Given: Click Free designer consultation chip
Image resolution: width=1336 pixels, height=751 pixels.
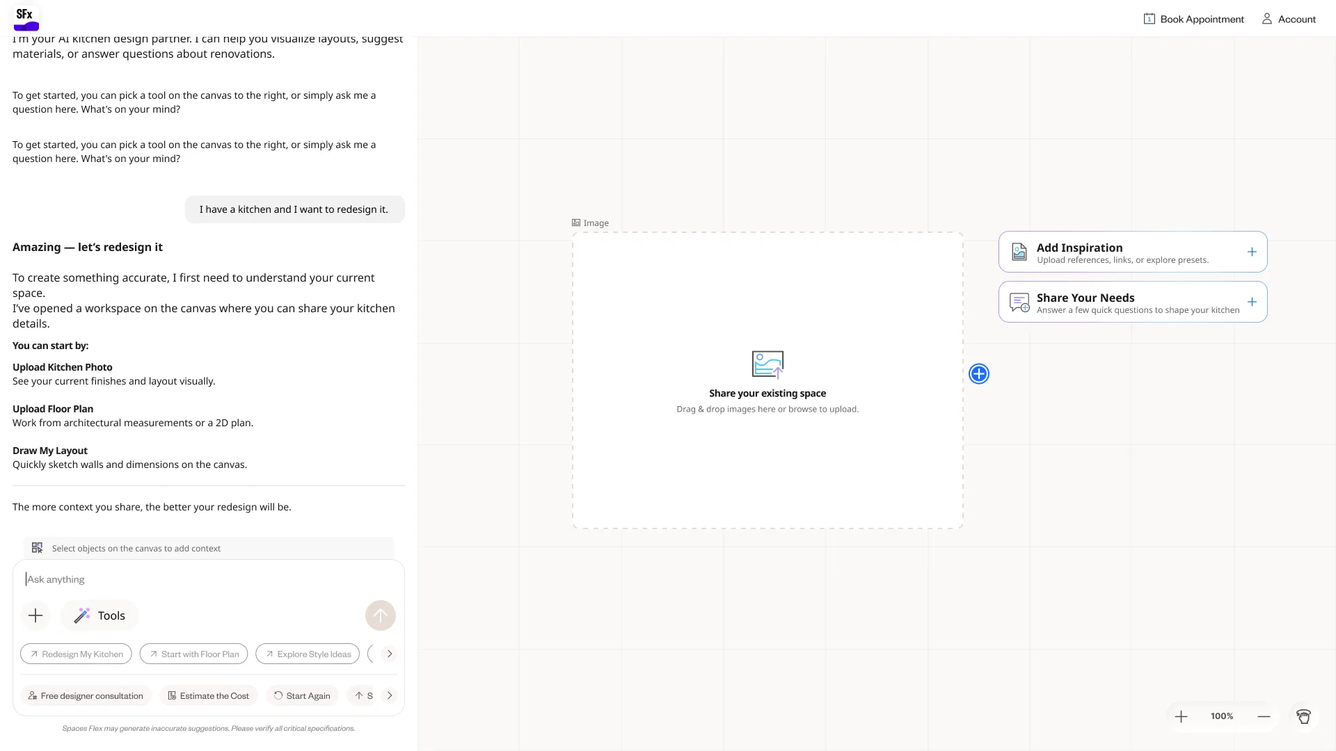Looking at the screenshot, I should click(x=86, y=695).
